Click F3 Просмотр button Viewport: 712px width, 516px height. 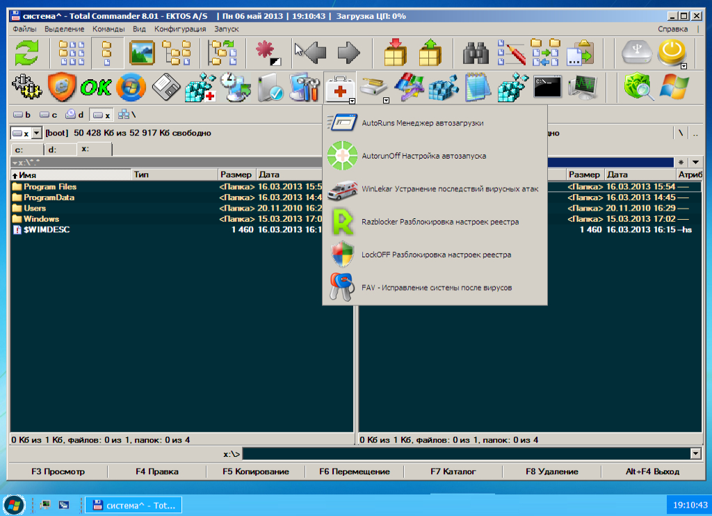pyautogui.click(x=58, y=471)
